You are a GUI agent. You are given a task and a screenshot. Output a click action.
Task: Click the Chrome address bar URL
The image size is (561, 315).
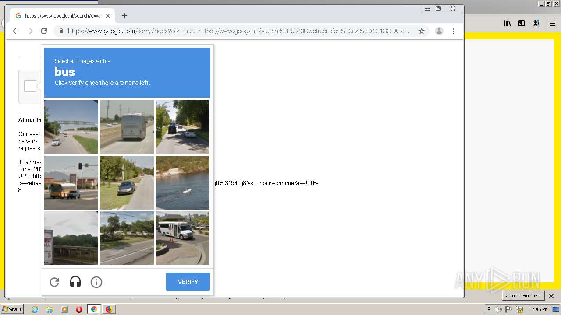[238, 31]
